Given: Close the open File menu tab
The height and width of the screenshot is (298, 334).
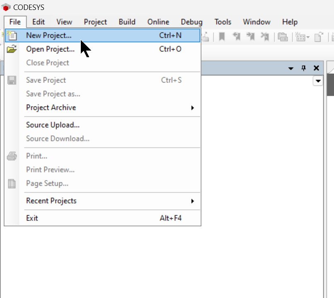Looking at the screenshot, I should [x=15, y=22].
